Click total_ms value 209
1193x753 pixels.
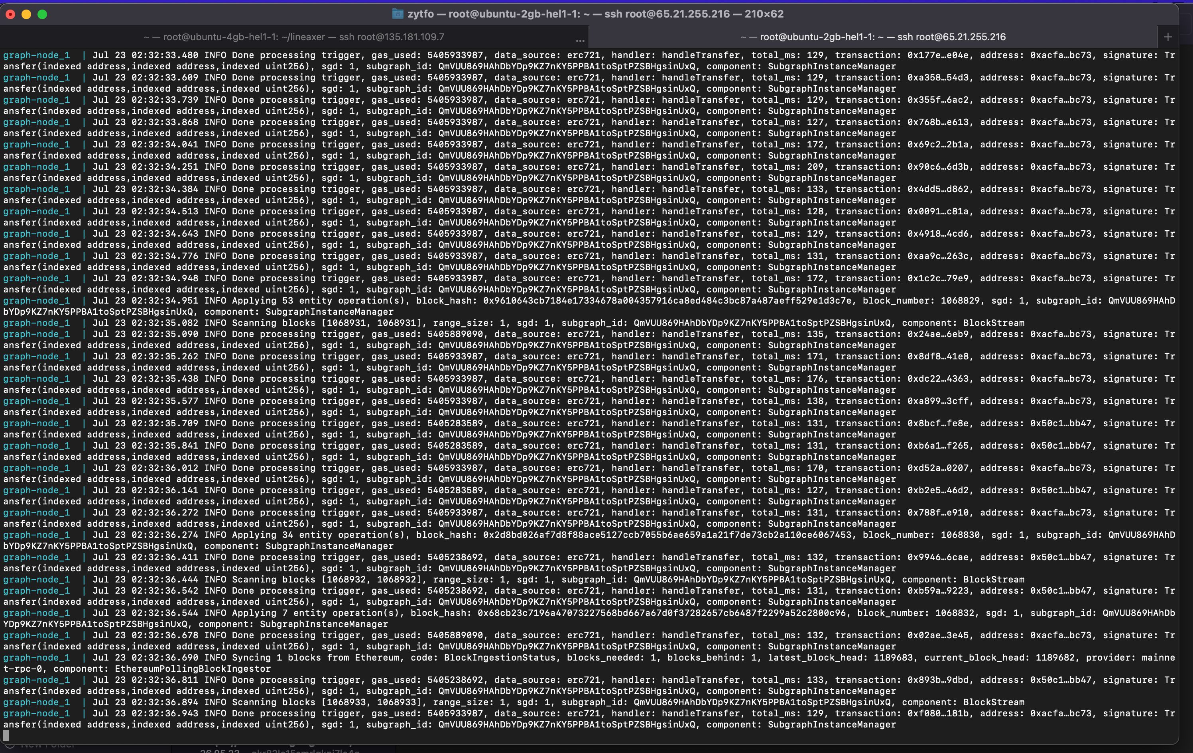click(815, 167)
